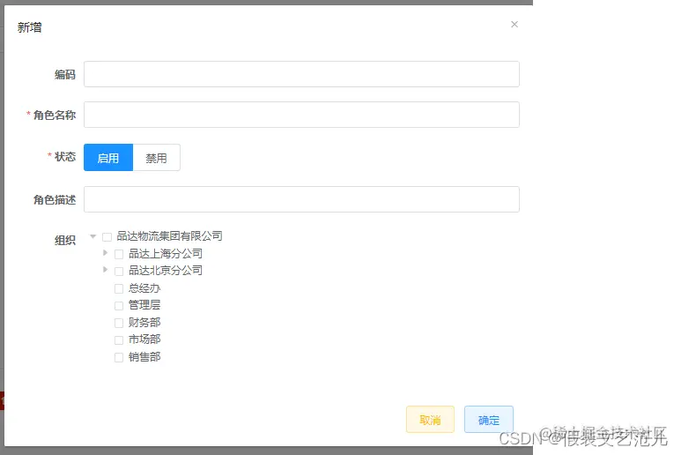Click the 品达北京分公司 label text
This screenshot has width=681, height=455.
(166, 271)
